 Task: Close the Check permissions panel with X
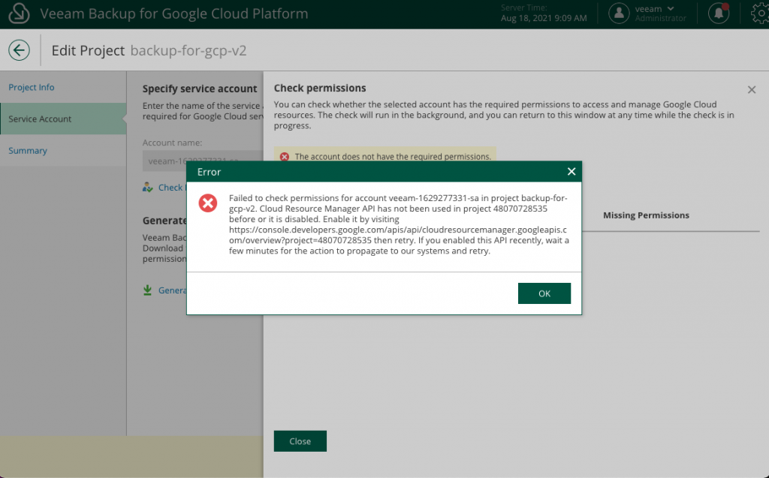(751, 90)
